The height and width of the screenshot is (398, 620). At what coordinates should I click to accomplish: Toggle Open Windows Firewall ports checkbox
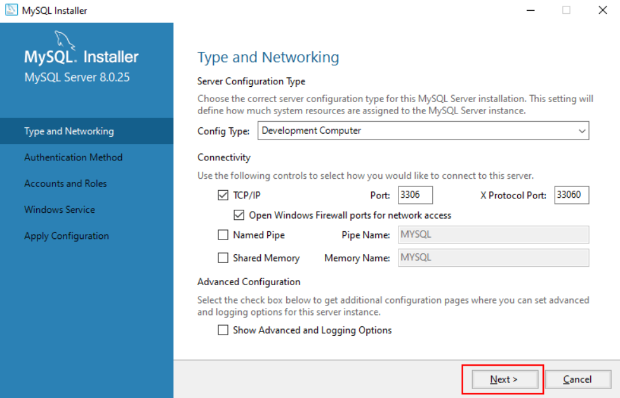[x=239, y=215]
